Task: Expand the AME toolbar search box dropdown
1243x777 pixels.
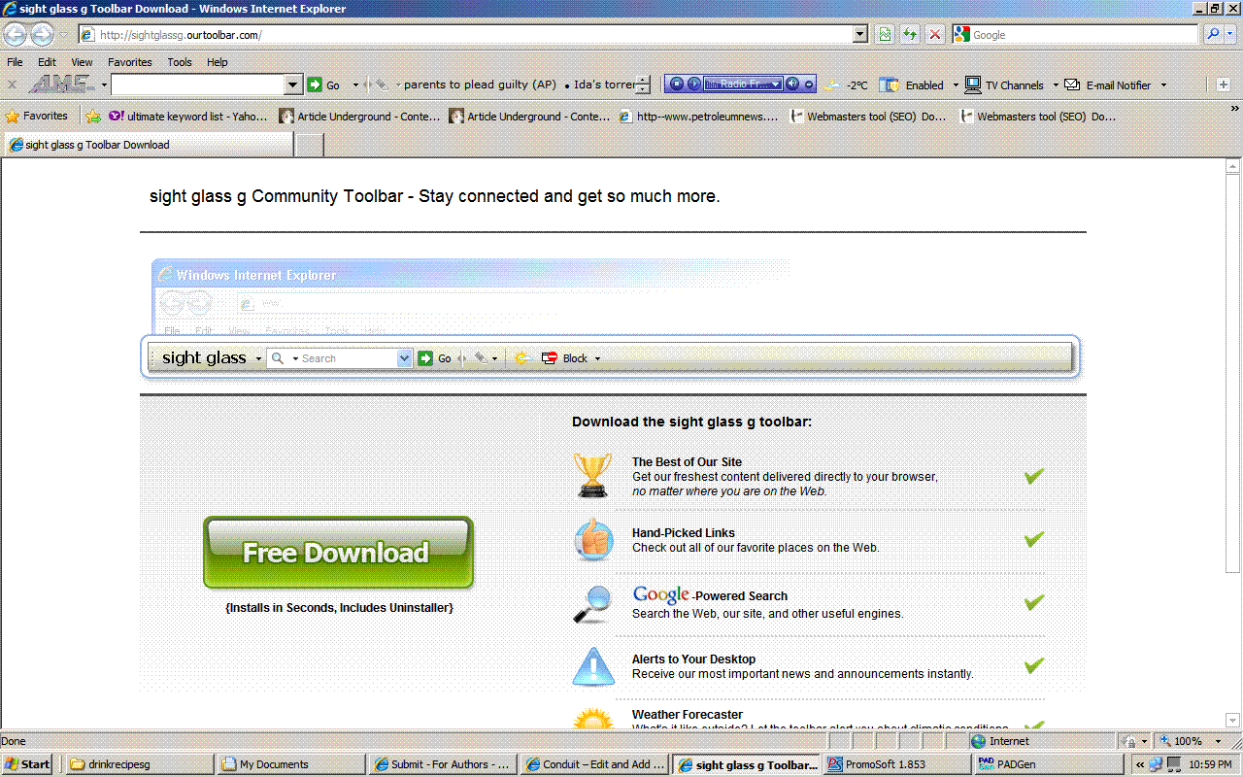Action: 292,85
